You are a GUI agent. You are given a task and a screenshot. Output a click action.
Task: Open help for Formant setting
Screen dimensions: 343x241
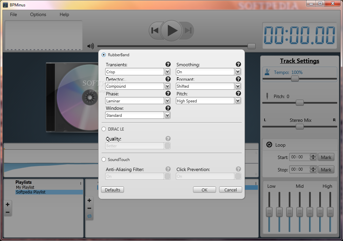click(238, 79)
